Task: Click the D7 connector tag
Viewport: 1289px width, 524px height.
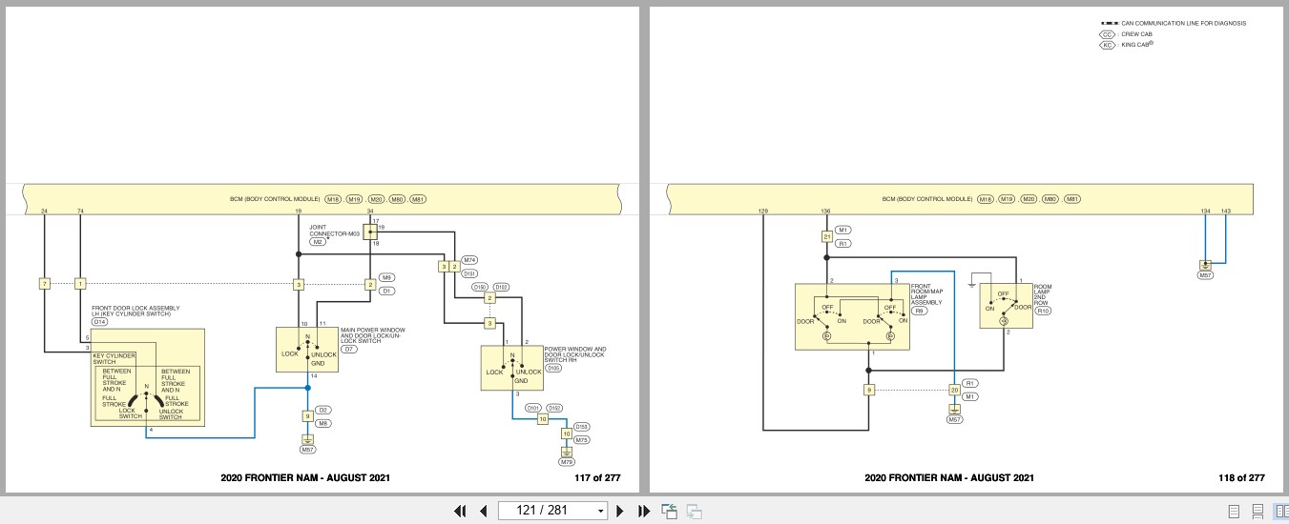Action: click(x=349, y=350)
